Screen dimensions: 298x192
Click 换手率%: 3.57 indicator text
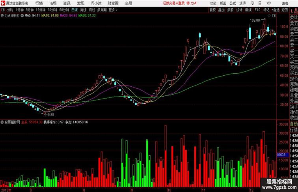[54, 122]
